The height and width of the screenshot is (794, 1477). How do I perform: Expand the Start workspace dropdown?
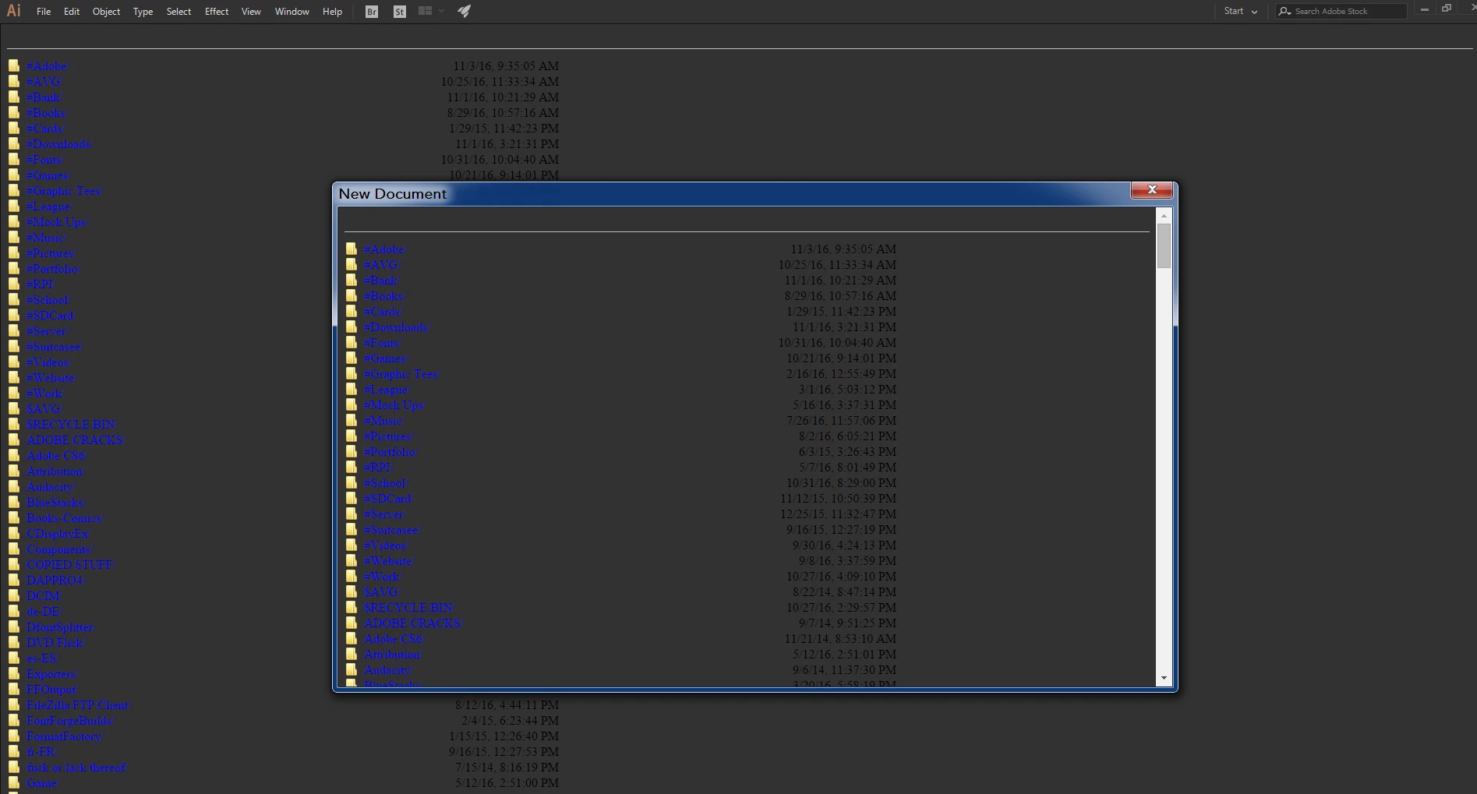click(1241, 11)
